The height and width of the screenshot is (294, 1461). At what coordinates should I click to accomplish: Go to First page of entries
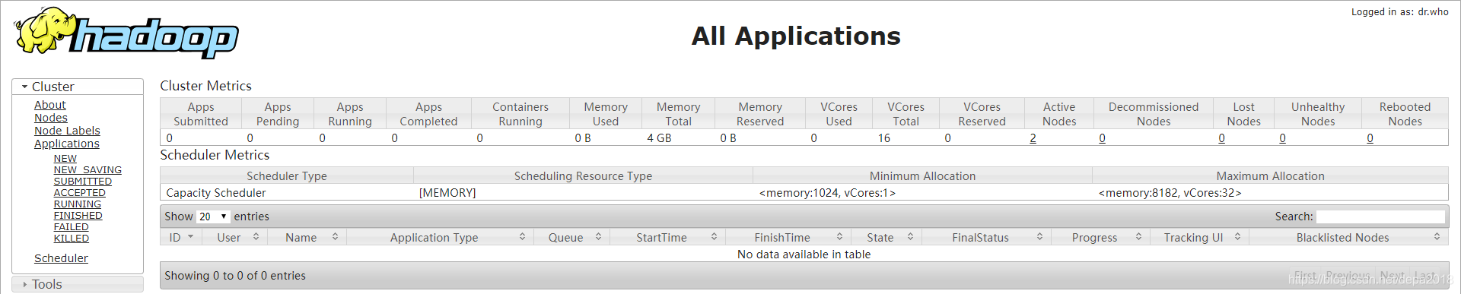[x=1304, y=276]
